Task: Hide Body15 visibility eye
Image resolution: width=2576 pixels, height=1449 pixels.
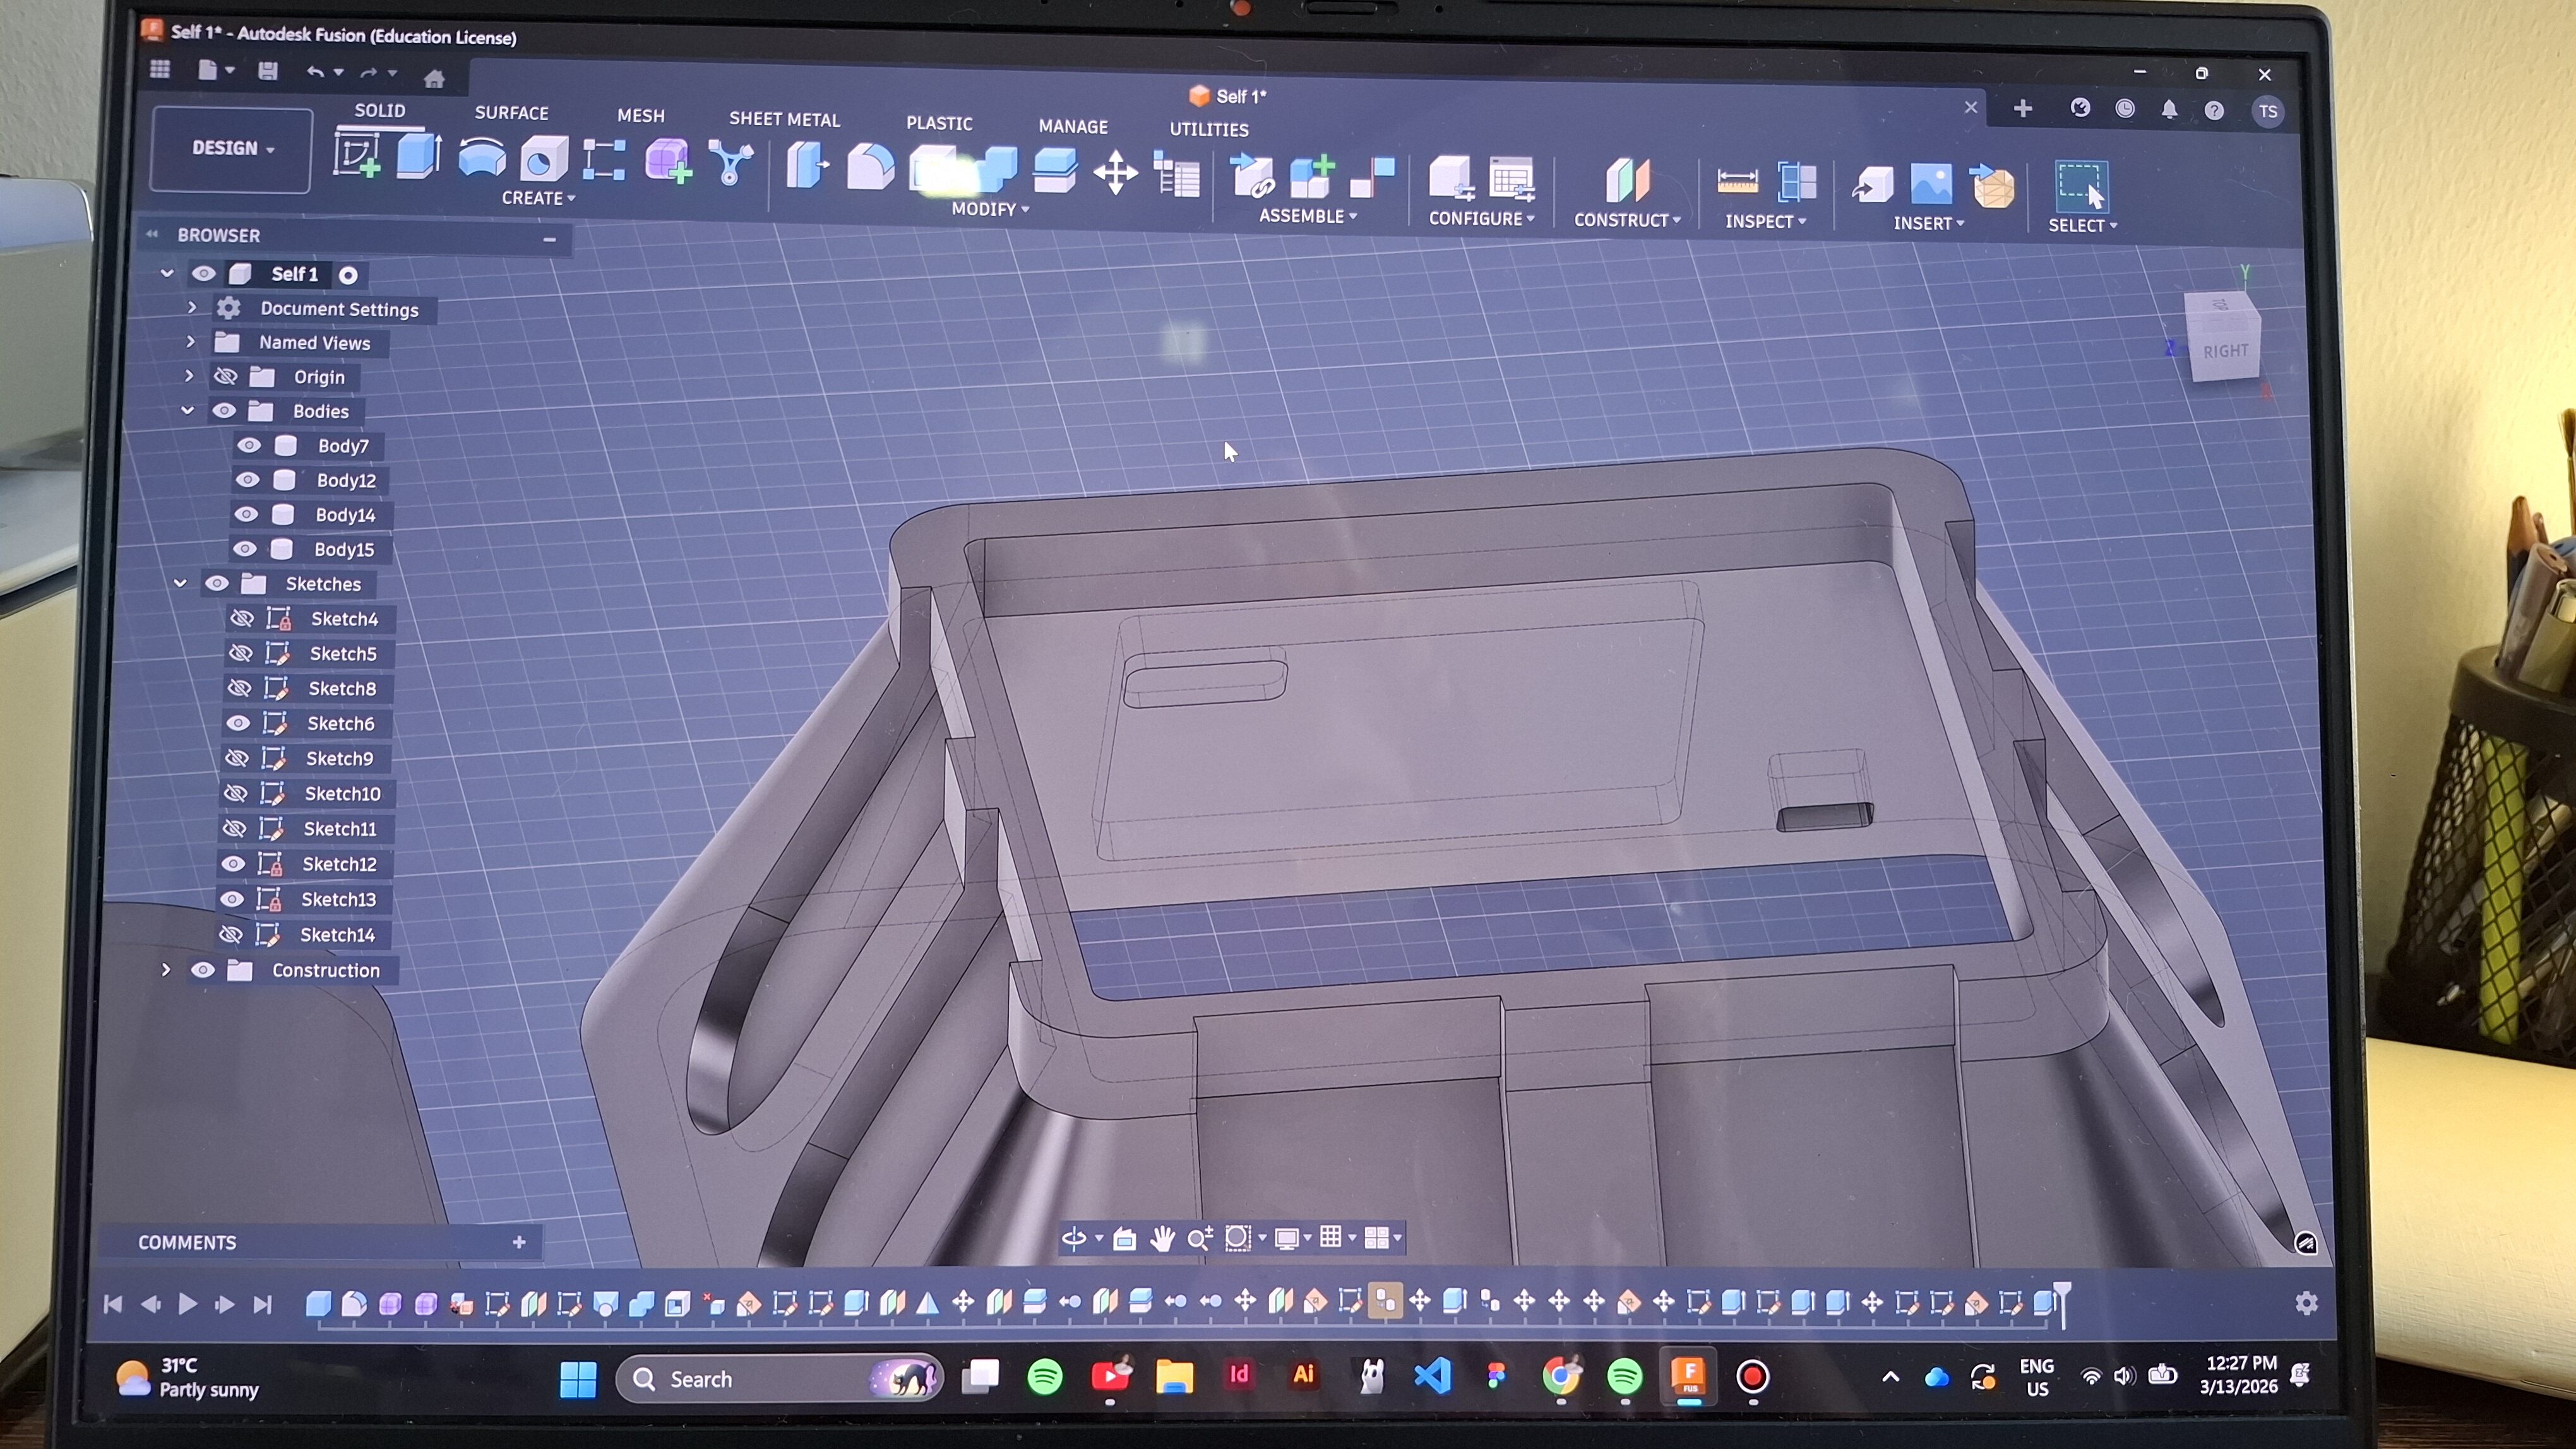Action: click(x=244, y=548)
